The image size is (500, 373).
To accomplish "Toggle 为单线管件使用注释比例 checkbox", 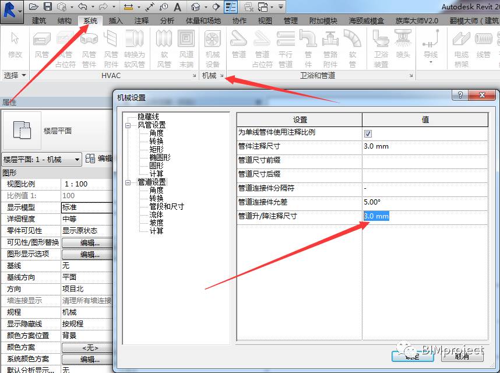I will click(x=368, y=133).
